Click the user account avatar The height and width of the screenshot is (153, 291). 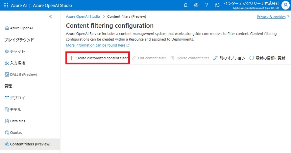(x=285, y=5)
